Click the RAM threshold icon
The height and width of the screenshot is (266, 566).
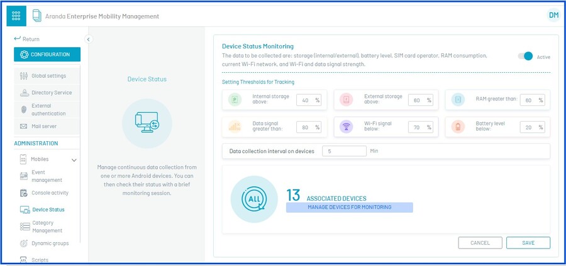point(458,100)
